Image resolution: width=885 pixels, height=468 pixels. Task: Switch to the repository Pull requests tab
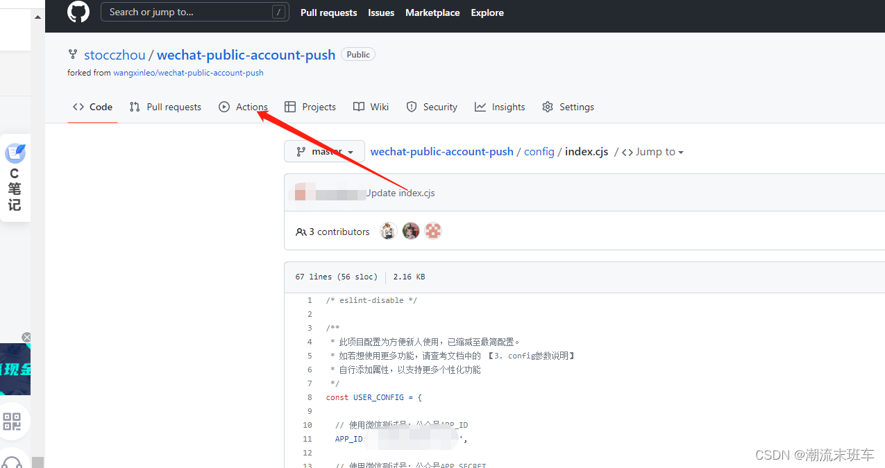(x=165, y=107)
